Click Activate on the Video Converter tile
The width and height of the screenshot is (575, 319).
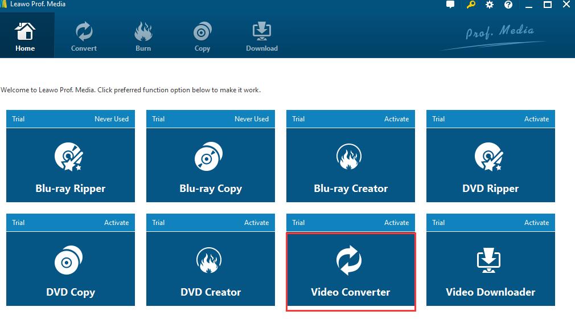(x=396, y=223)
